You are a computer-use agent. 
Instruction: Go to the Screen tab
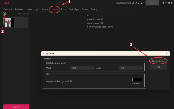[x=85, y=9]
